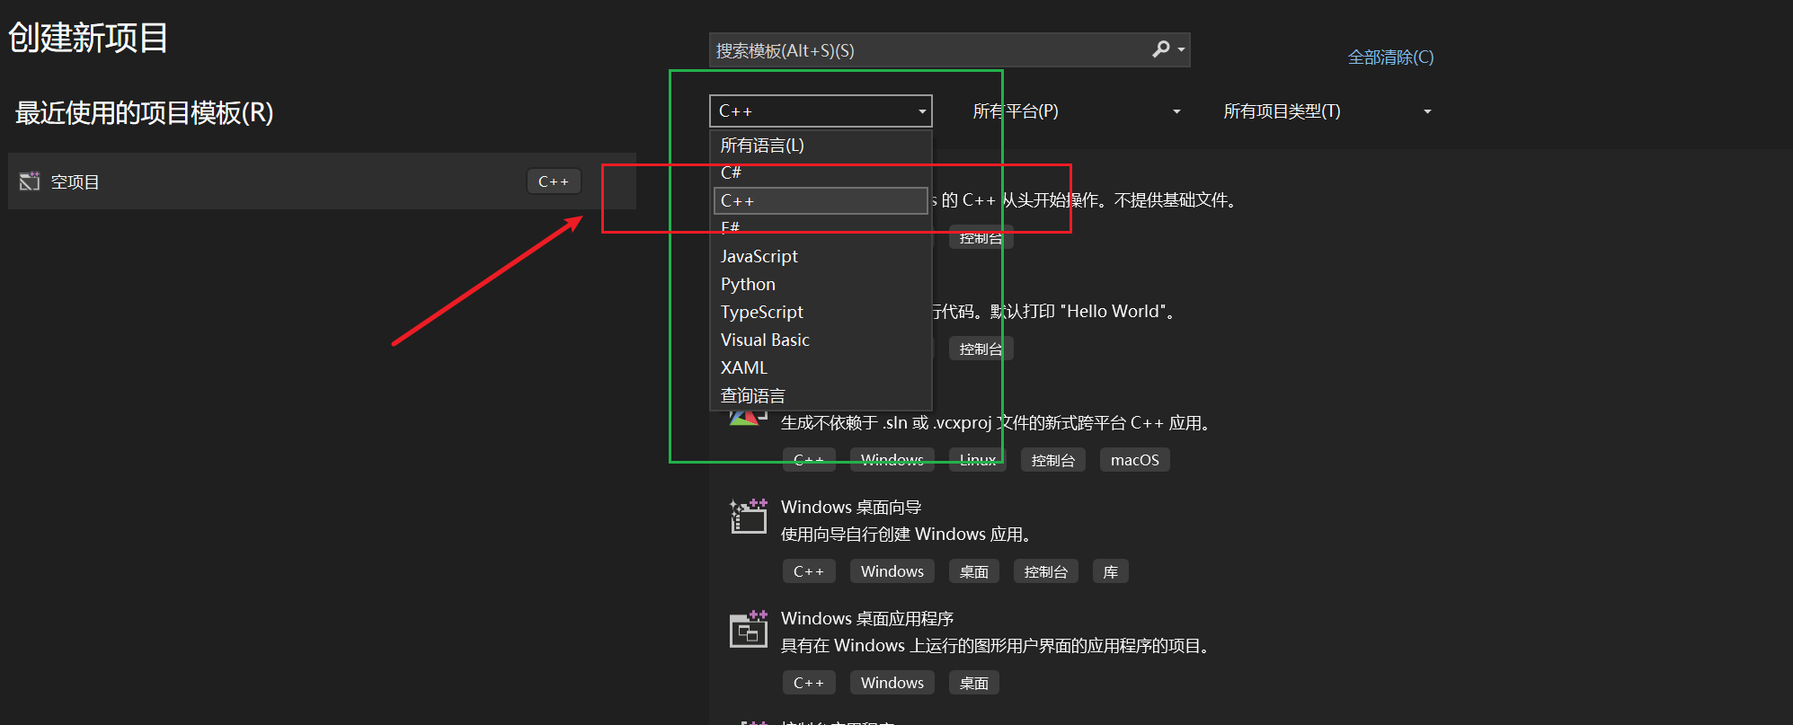Image resolution: width=1793 pixels, height=725 pixels.
Task: Click Windows tag on Windows Desktop Application
Action: coord(892,683)
